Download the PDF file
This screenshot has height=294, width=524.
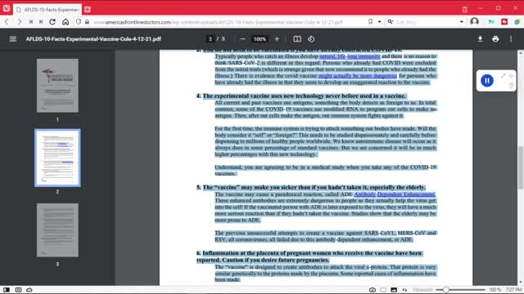tap(480, 39)
